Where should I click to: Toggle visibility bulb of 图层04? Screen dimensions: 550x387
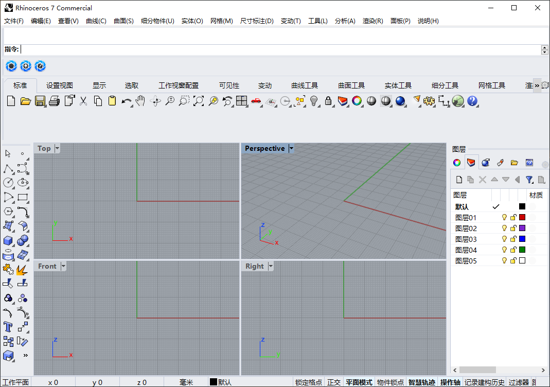click(504, 250)
